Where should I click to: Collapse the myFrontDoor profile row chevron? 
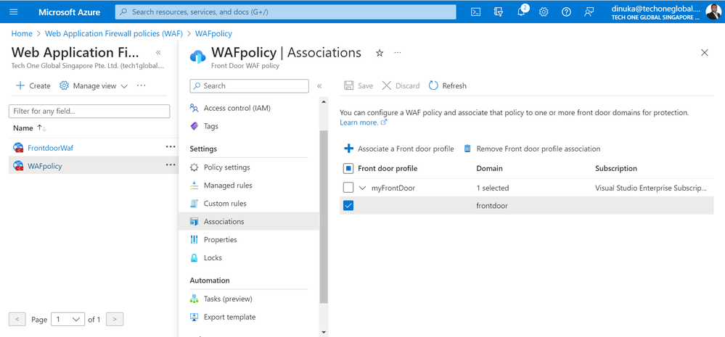coord(363,188)
